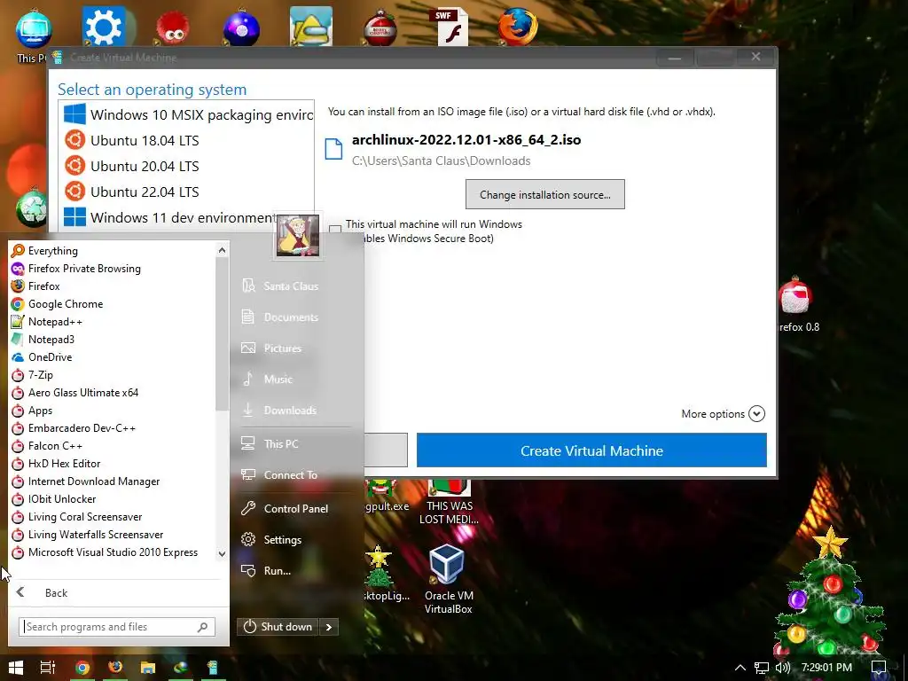Select Ubuntu 22.04 LTS operating system
Screen dimensions: 908x681
[186, 192]
